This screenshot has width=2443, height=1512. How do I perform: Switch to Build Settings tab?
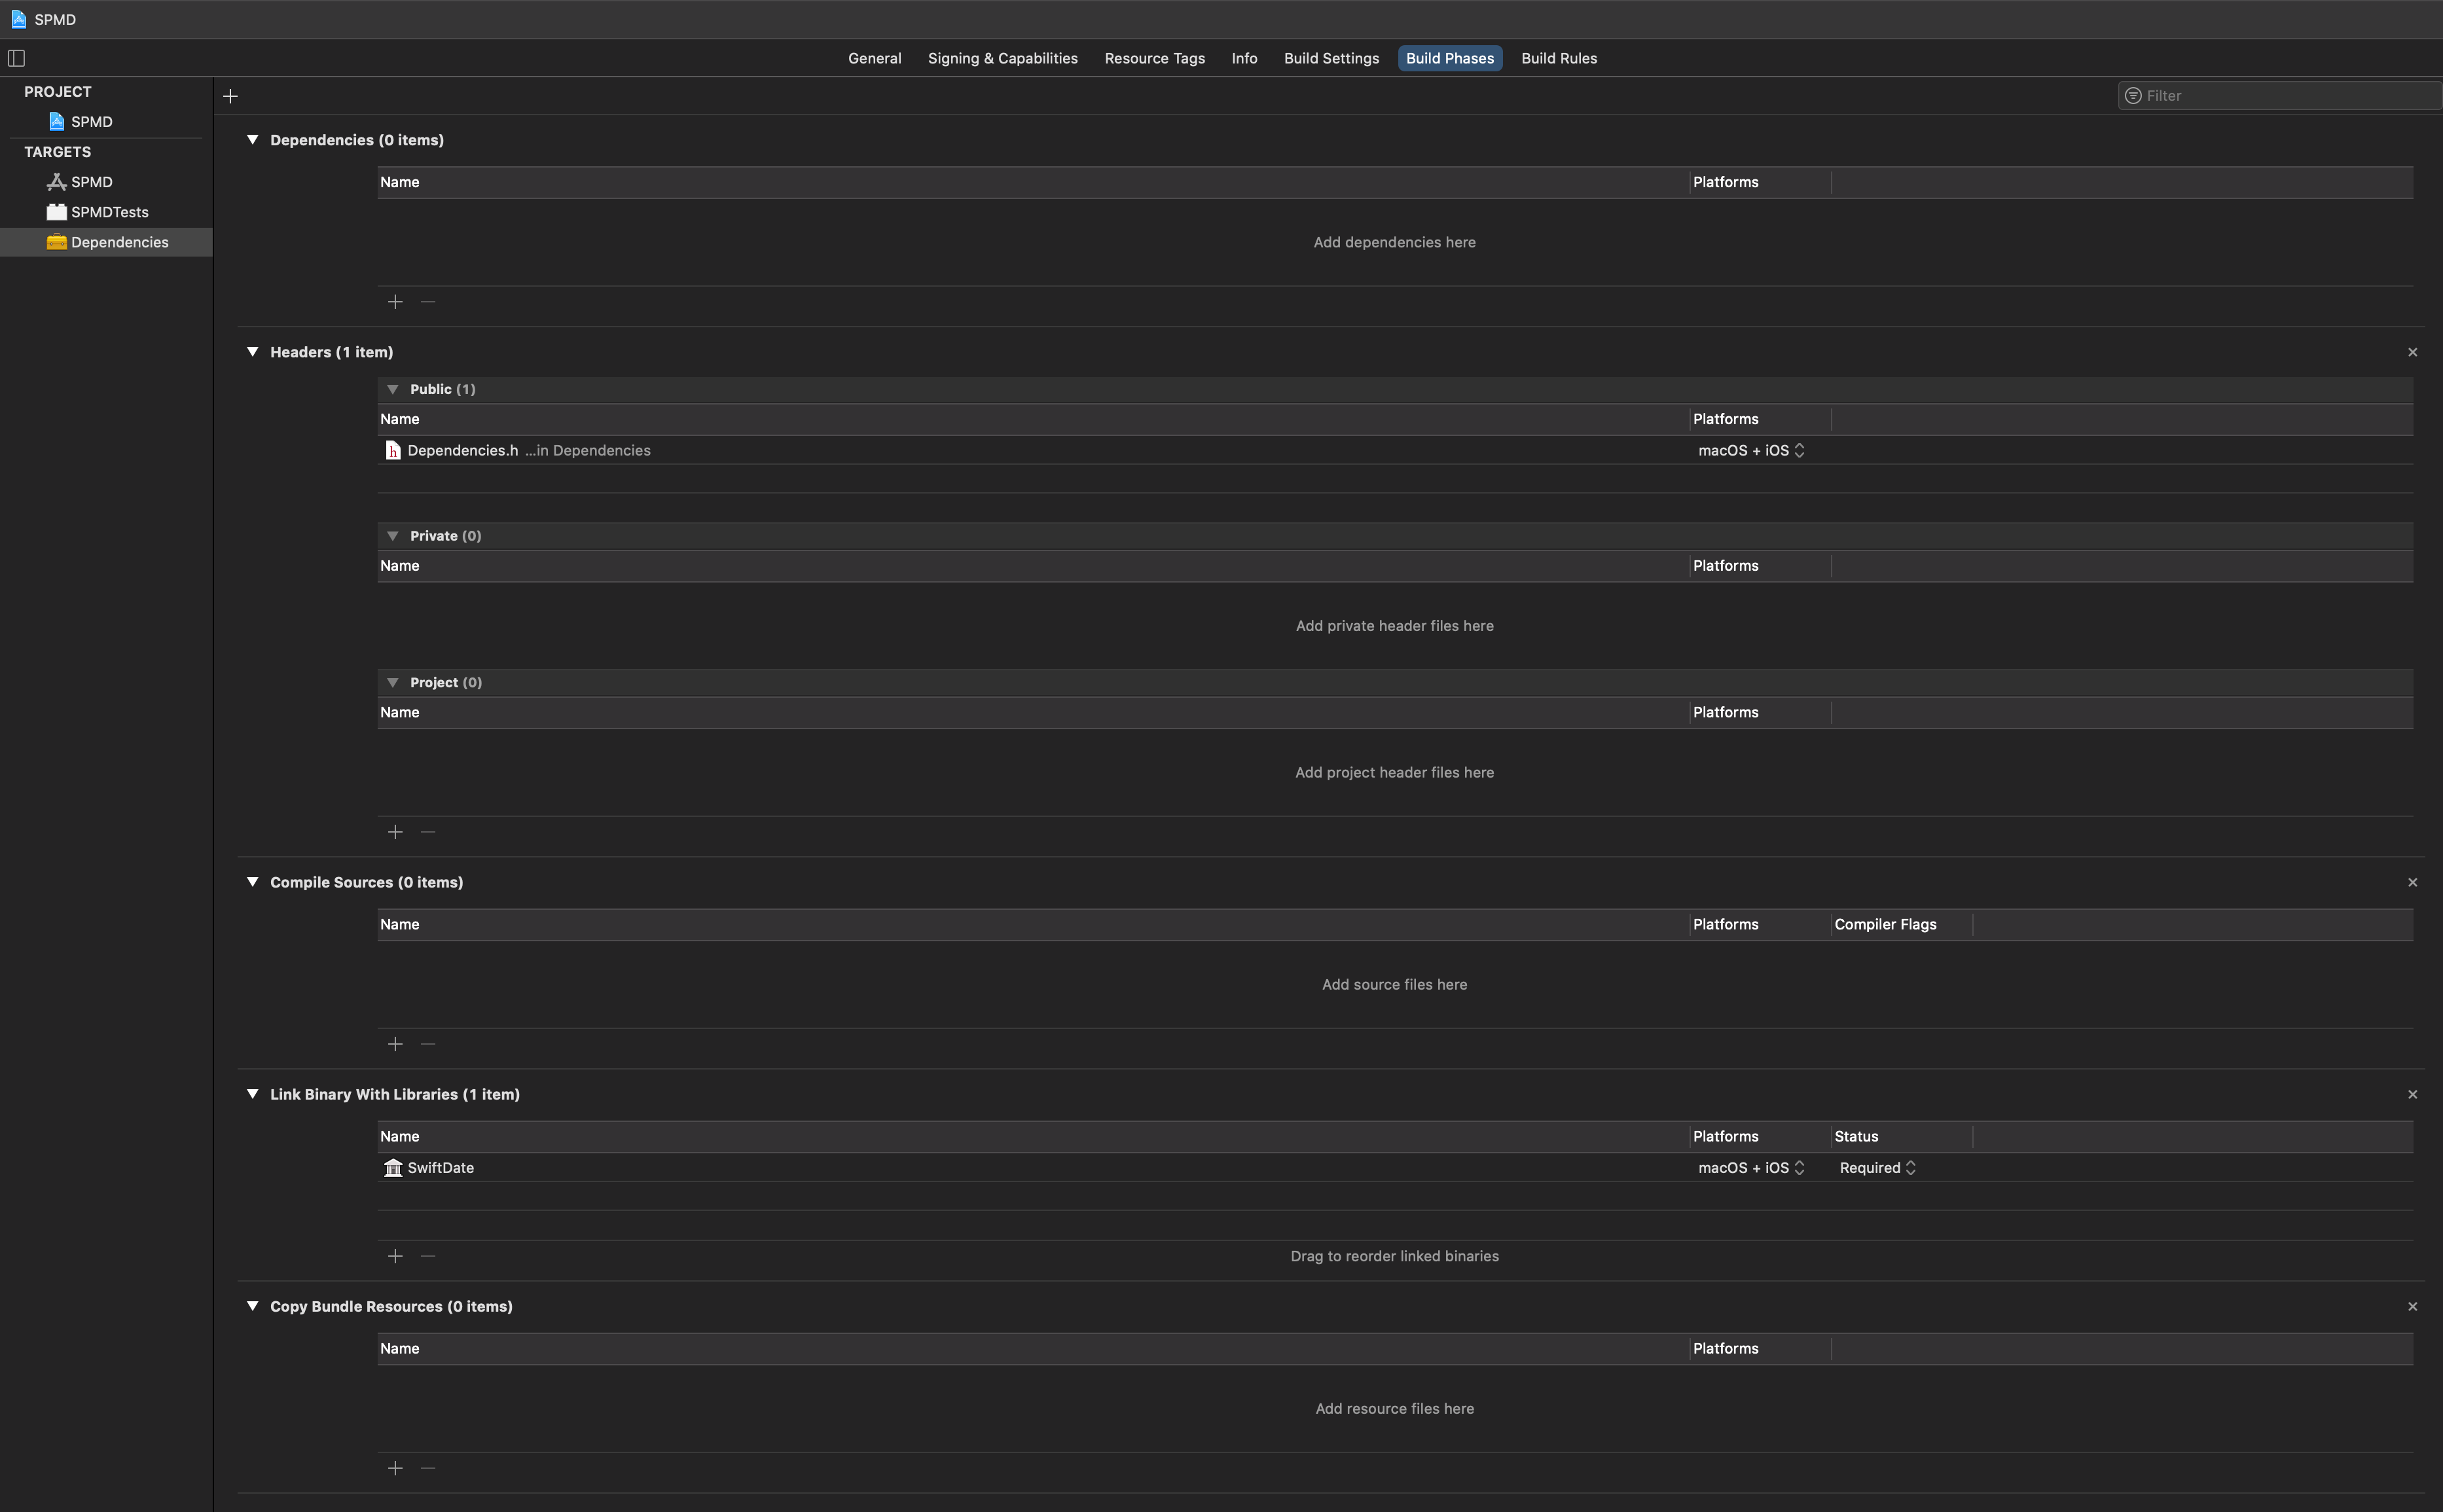[x=1331, y=58]
